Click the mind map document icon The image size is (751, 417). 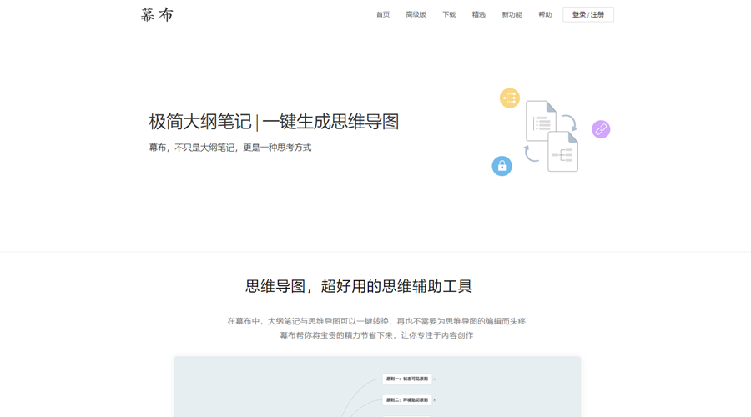click(562, 151)
